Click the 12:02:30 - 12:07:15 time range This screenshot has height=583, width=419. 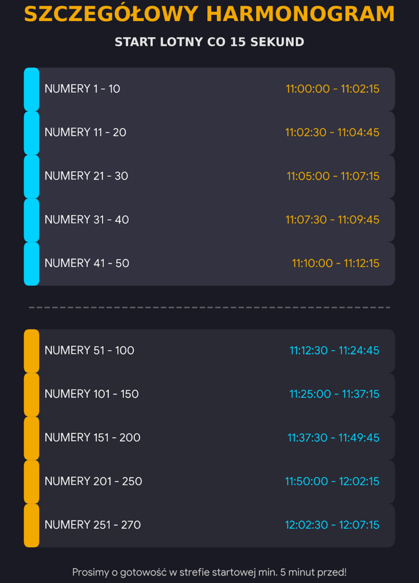point(332,525)
